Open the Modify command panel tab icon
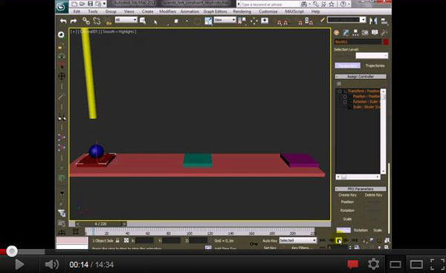 (346, 33)
